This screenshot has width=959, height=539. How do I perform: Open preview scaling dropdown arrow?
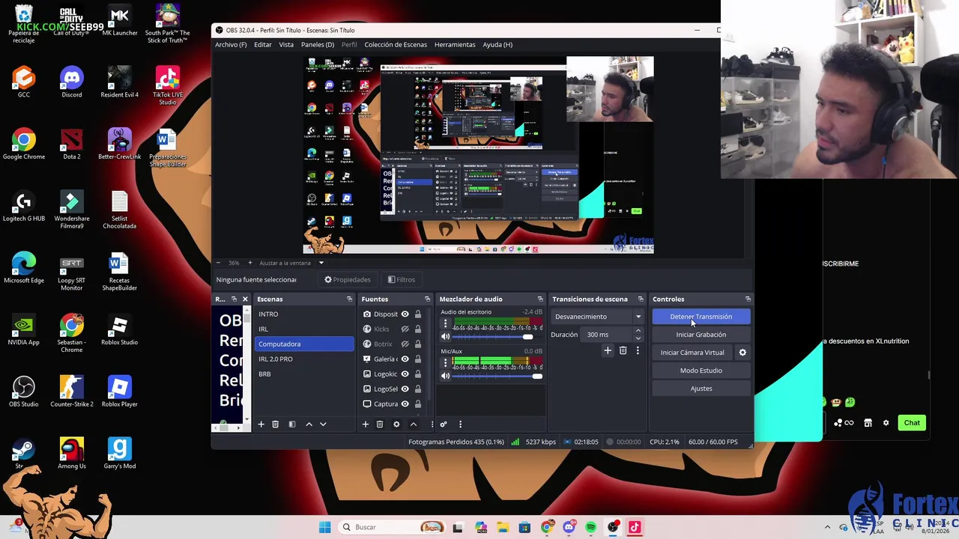[321, 263]
